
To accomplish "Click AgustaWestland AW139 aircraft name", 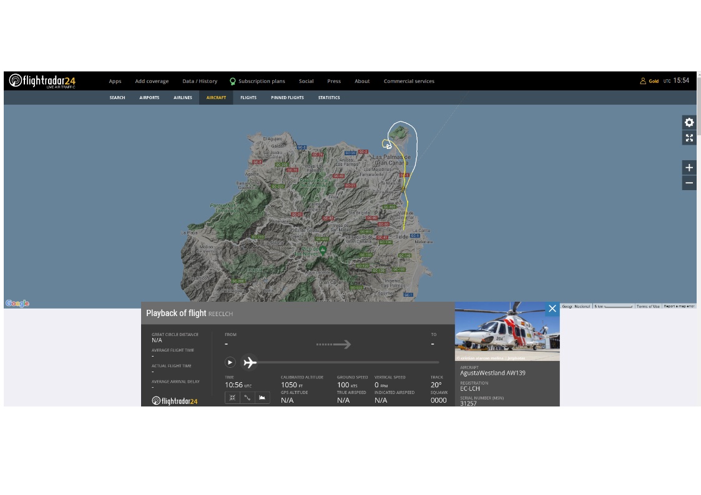I will click(x=493, y=373).
